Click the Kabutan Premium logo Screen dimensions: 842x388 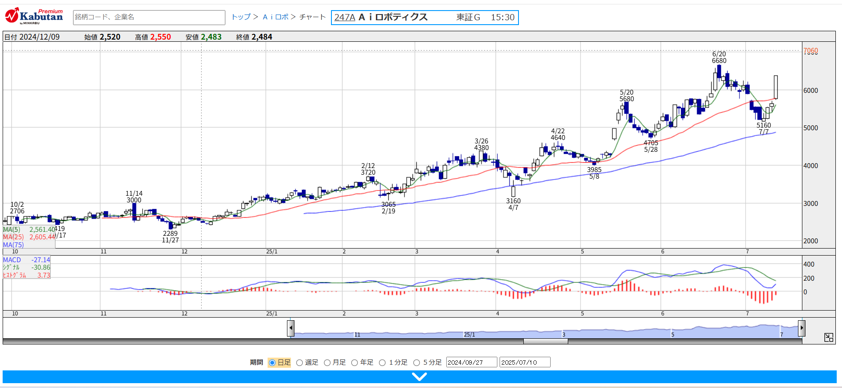coord(34,17)
